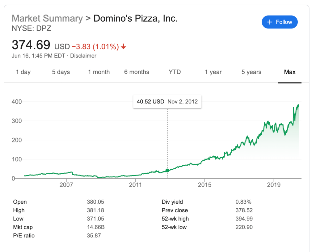Viewport: 316px width, 252px height.
Task: Click the 2019 peak of the stock line
Action: 298,105
